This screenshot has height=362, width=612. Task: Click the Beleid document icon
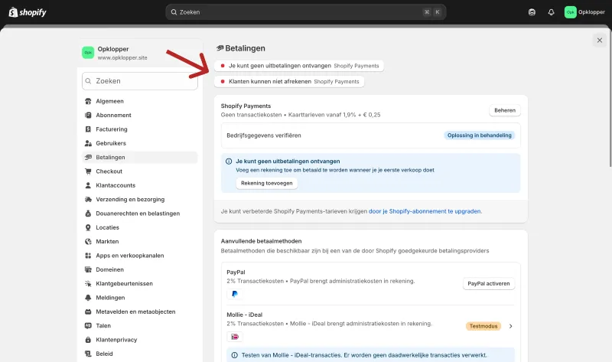pos(88,354)
